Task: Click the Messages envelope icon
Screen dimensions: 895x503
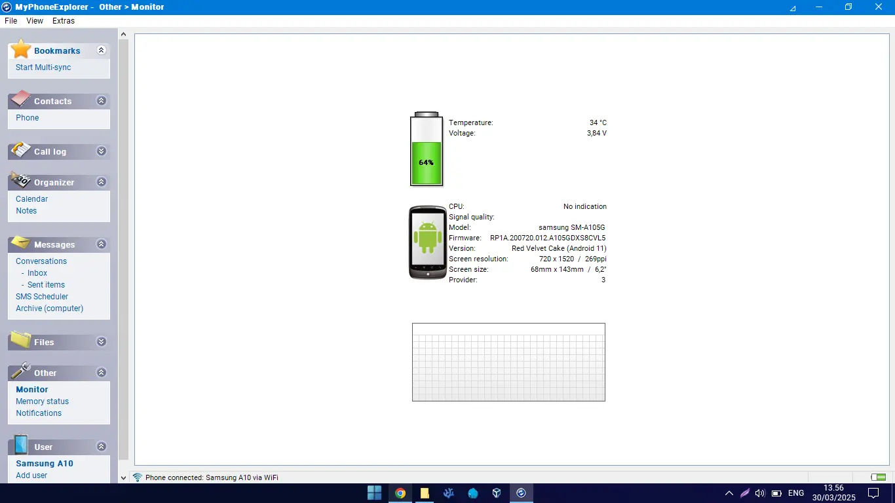Action: coord(21,242)
